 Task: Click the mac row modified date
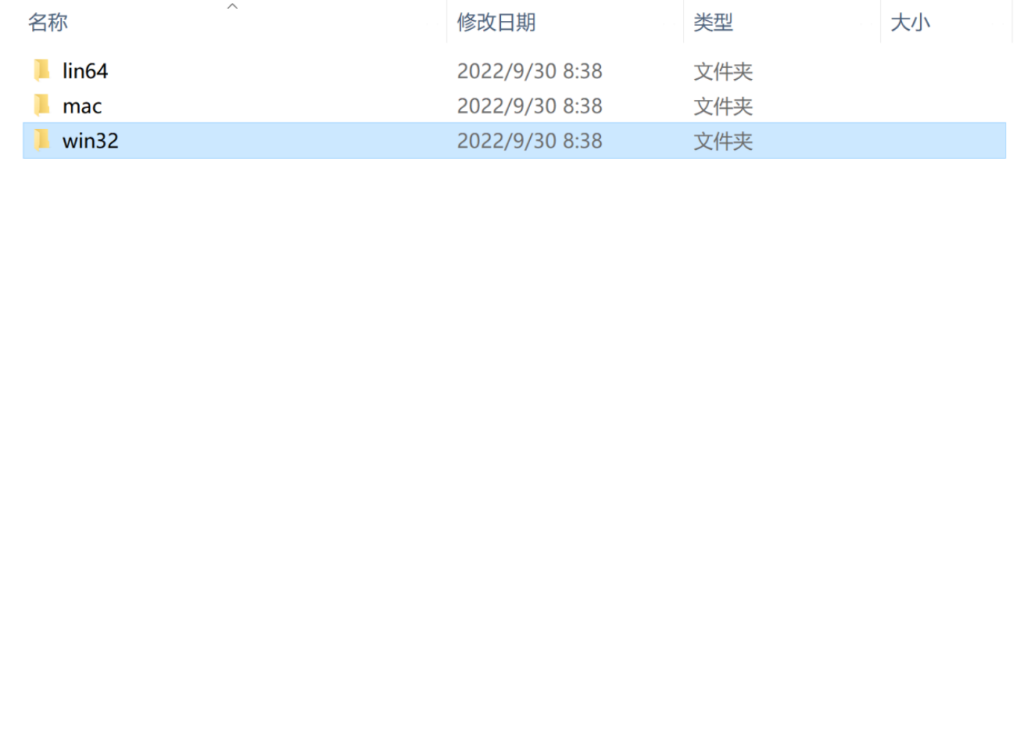pyautogui.click(x=530, y=106)
